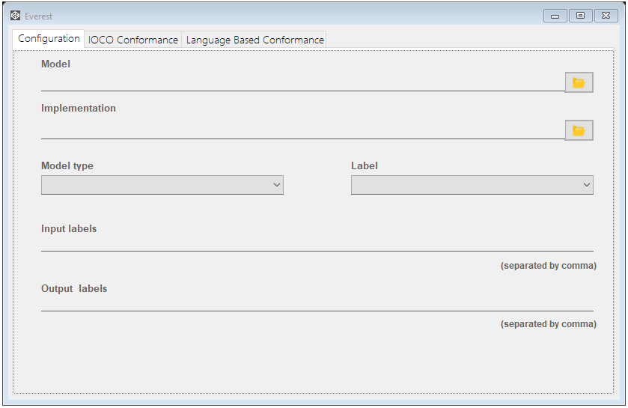This screenshot has width=628, height=408.
Task: Close the Everest window
Action: click(x=606, y=16)
